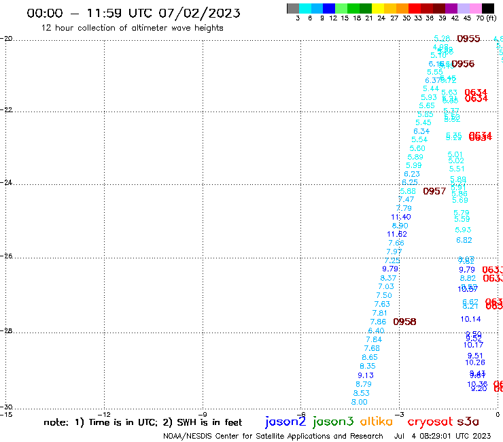Click the cryosat satellite legend label

pyautogui.click(x=430, y=422)
